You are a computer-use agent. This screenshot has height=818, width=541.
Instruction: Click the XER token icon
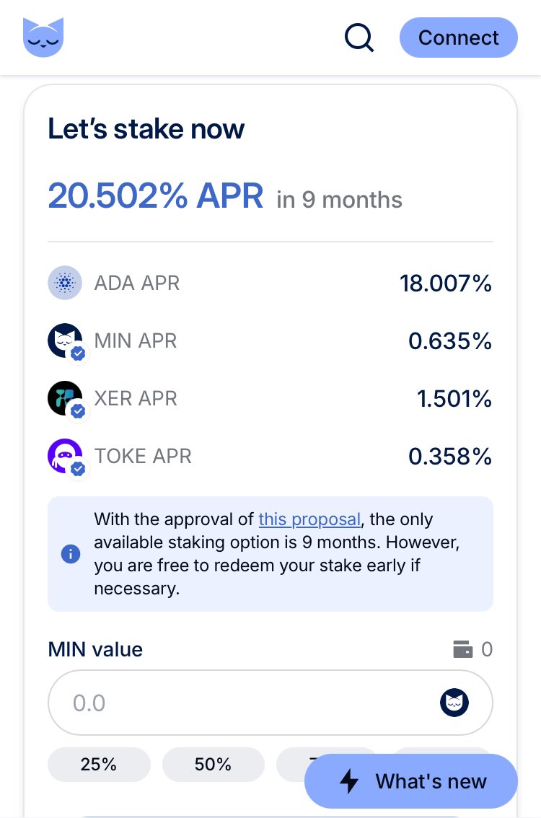coord(65,398)
